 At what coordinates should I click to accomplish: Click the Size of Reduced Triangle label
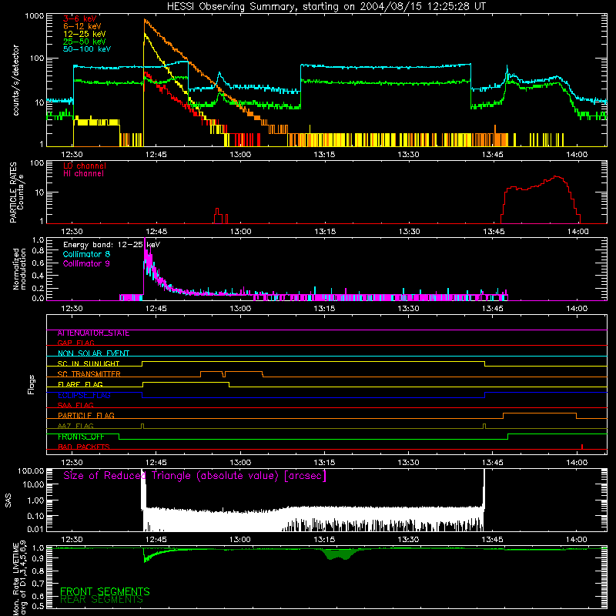(195, 476)
